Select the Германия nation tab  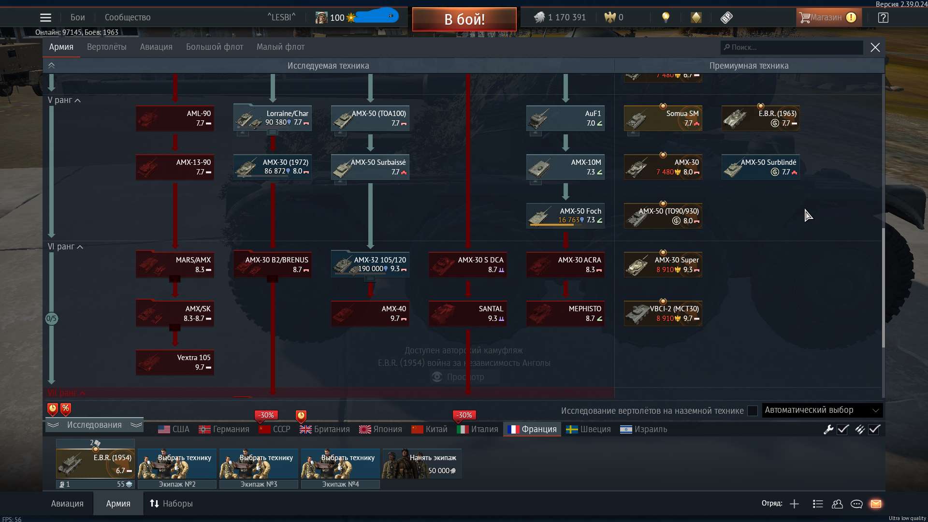click(224, 429)
